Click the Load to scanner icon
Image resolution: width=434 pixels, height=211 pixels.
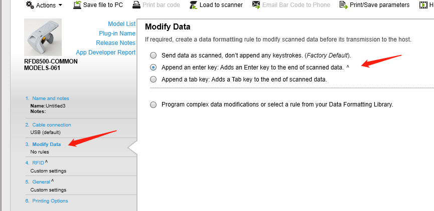pos(193,5)
